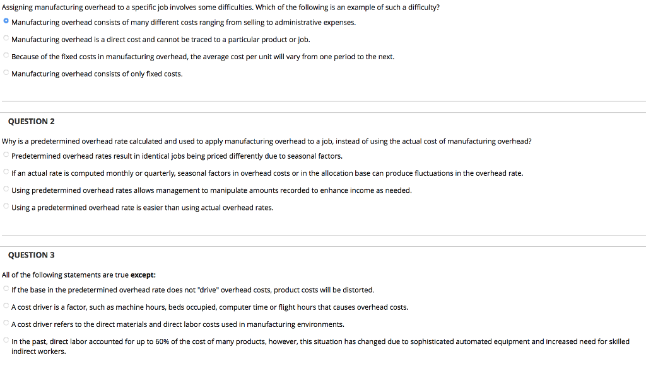Select the statement about distorted product costs
Screen dimensions: 646x376
tap(6, 290)
